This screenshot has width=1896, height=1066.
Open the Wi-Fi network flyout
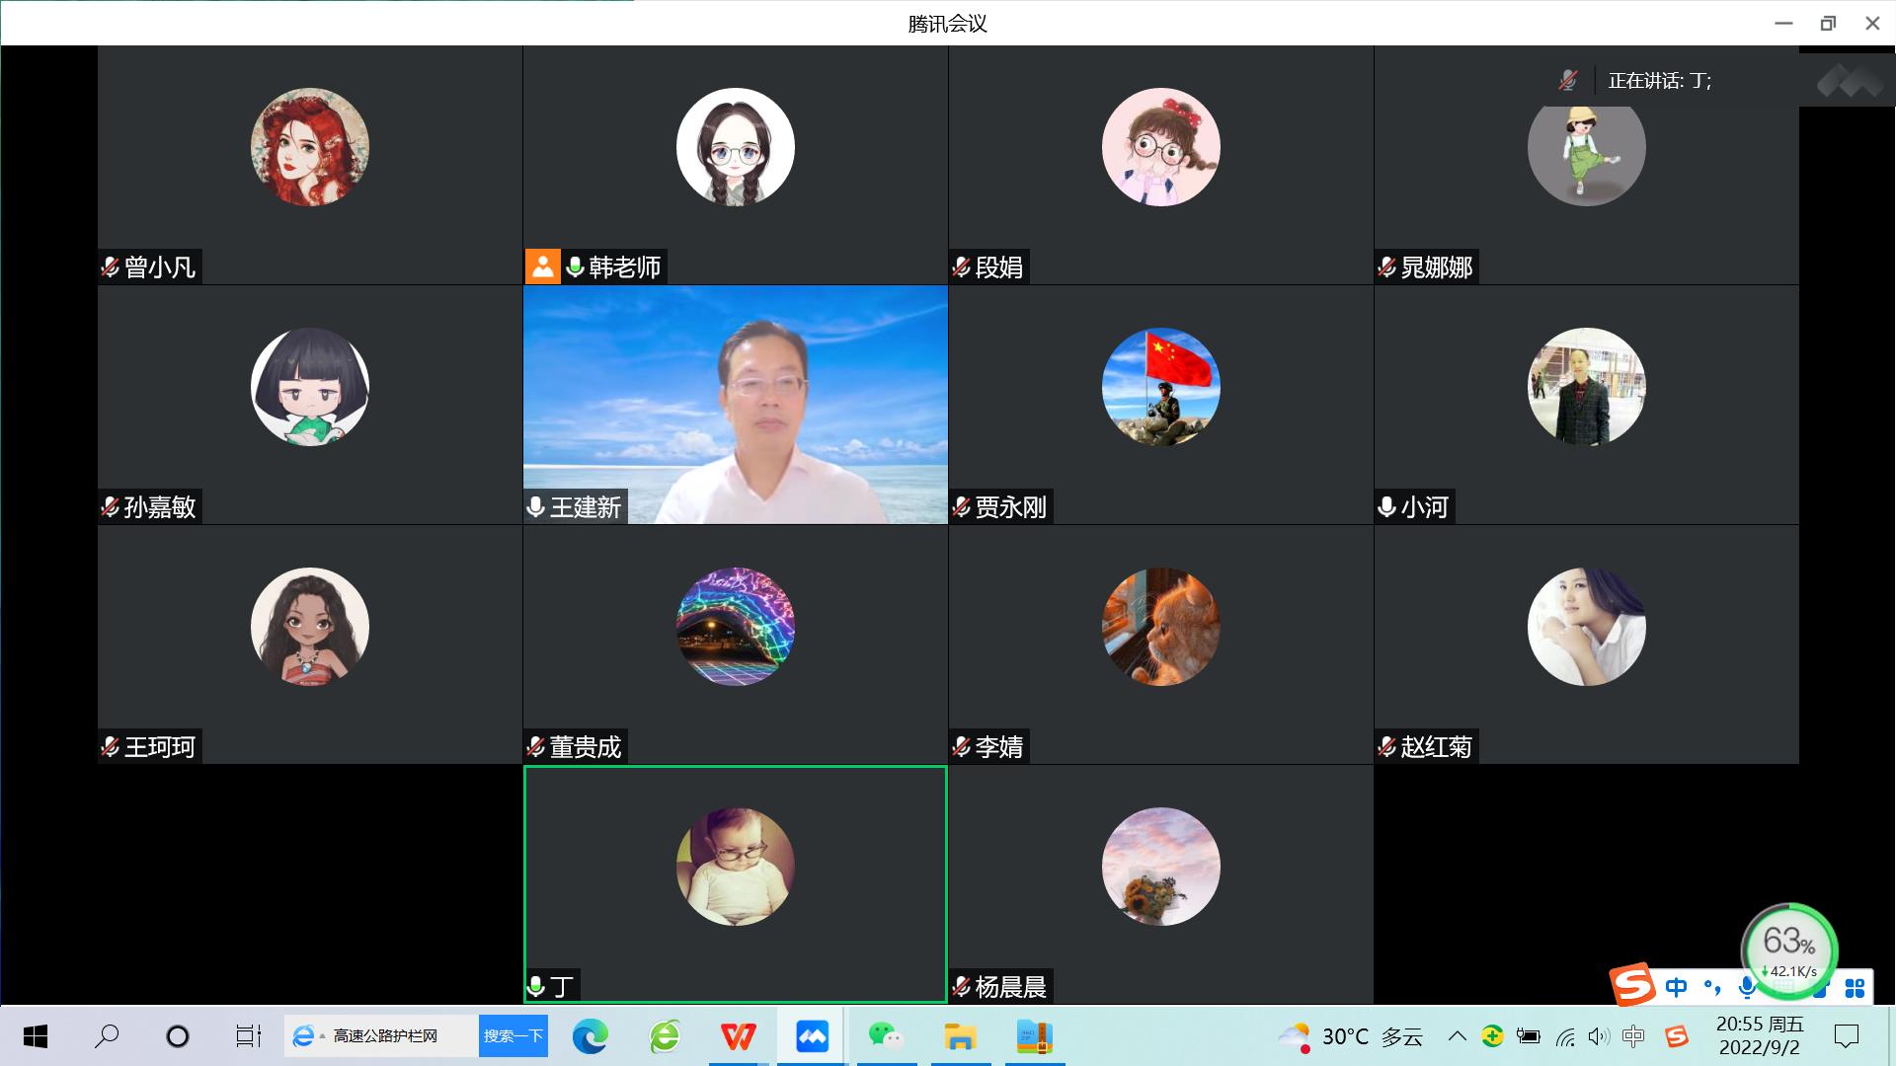point(1565,1036)
